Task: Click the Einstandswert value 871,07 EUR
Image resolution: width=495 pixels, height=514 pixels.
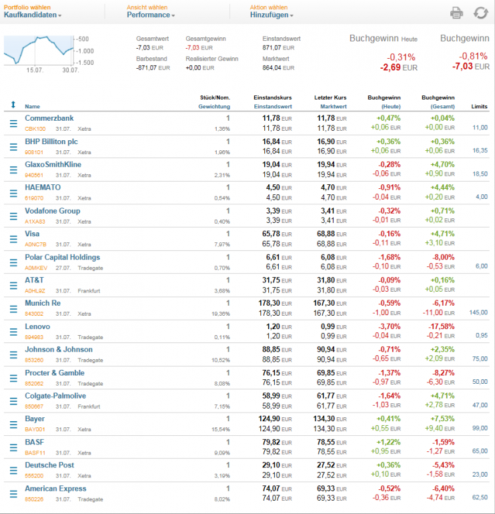Action: click(x=278, y=47)
